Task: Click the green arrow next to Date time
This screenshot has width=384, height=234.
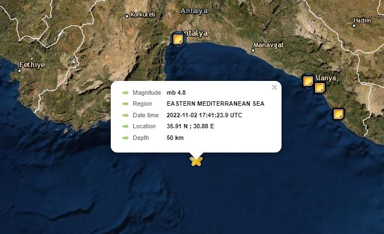Action: pos(126,115)
